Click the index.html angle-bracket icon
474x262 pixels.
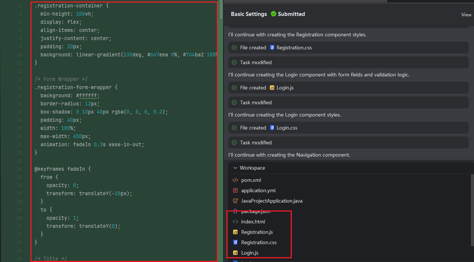(235, 222)
